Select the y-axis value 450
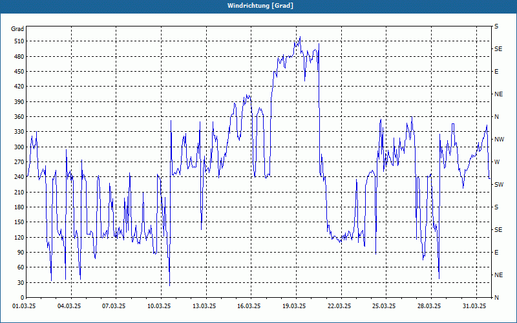Image resolution: width=517 pixels, height=323 pixels. tap(19, 72)
